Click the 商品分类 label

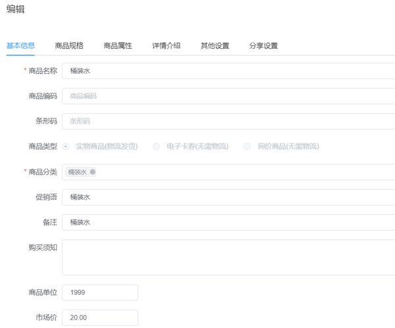pos(43,172)
